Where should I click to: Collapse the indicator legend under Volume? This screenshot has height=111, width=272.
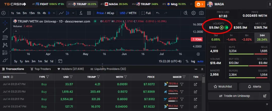(16, 31)
